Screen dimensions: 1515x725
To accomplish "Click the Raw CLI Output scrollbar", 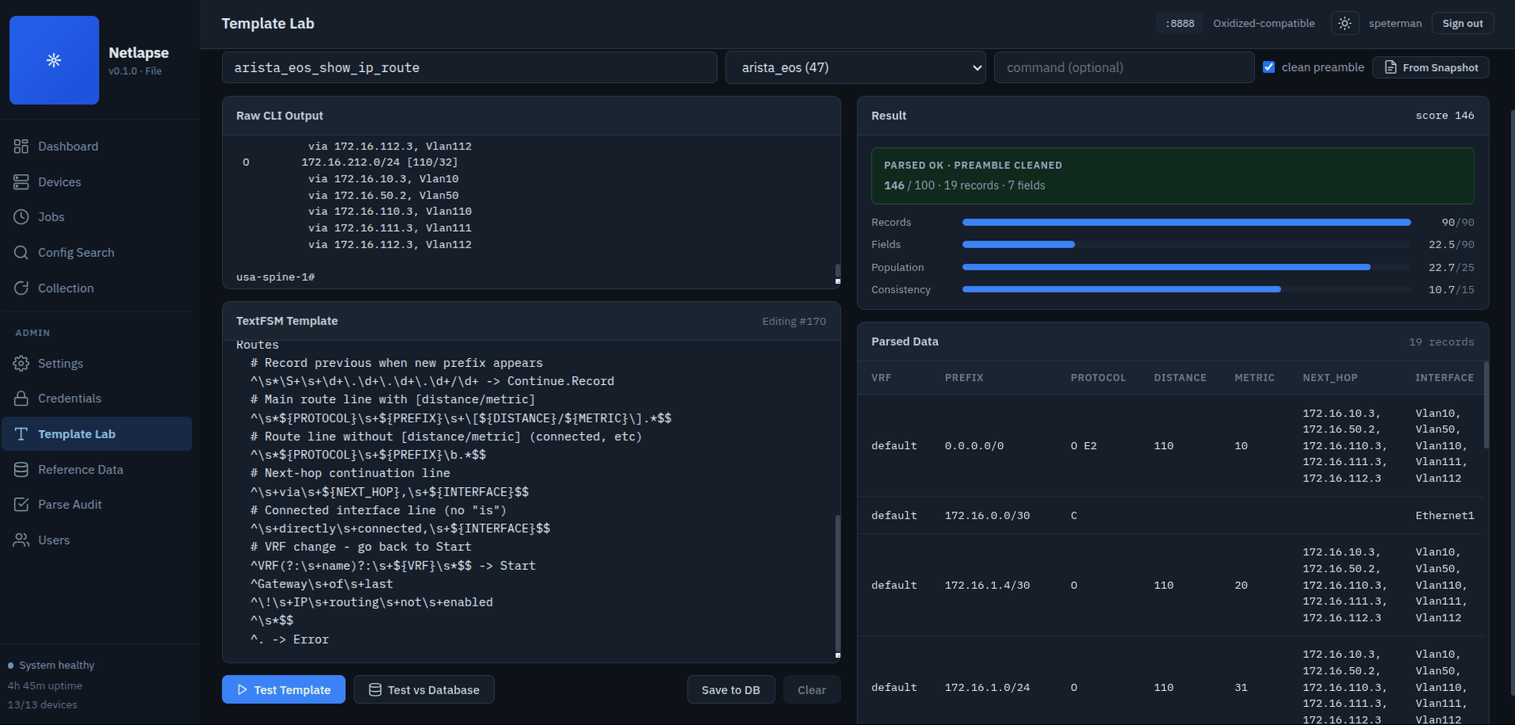I will click(x=837, y=271).
